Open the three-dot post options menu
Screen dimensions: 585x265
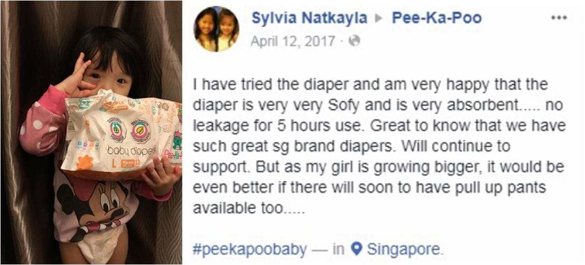click(x=559, y=18)
